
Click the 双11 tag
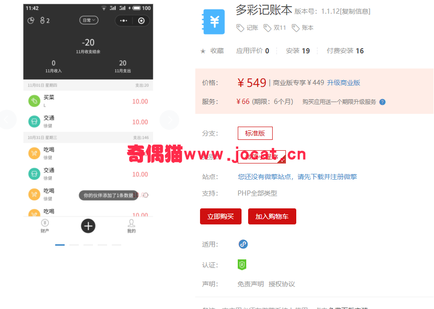coord(275,28)
